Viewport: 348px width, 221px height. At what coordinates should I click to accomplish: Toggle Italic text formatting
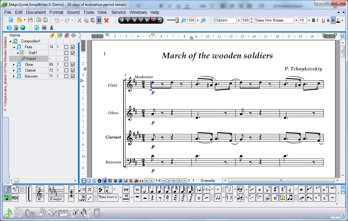[x=318, y=20]
